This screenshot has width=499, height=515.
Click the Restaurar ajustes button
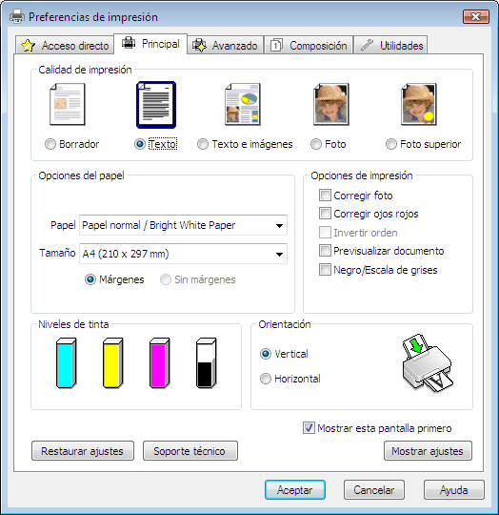[x=83, y=451]
